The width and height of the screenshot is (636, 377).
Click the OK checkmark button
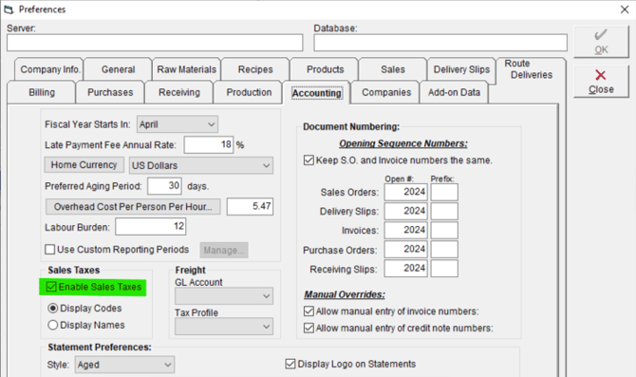[x=601, y=42]
